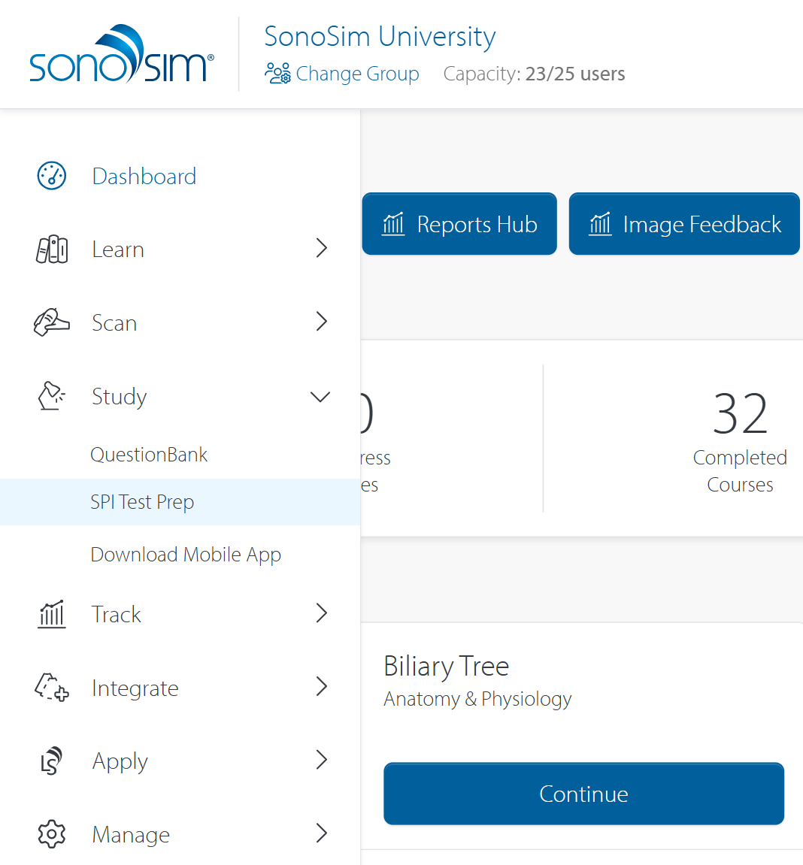Collapse the Study section chevron
This screenshot has height=865, width=803.
click(321, 397)
